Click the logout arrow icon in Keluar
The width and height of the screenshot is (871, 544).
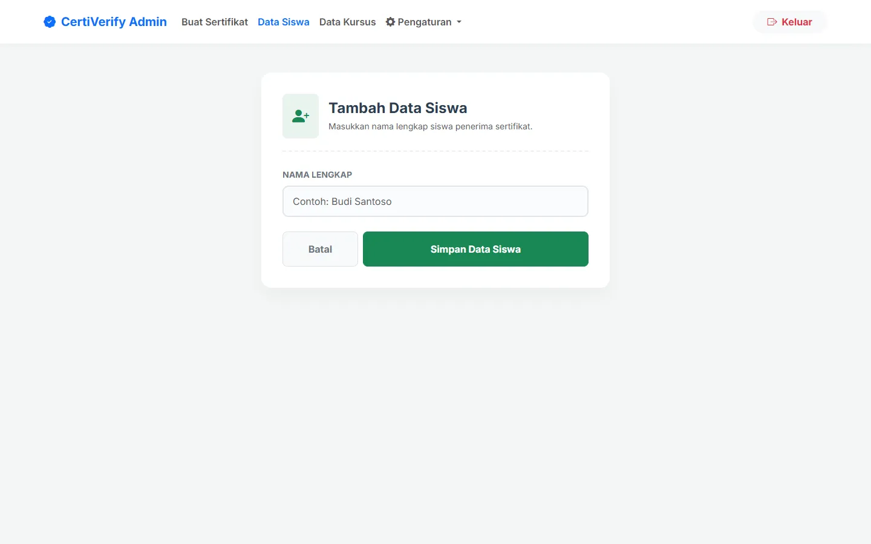[x=772, y=22]
